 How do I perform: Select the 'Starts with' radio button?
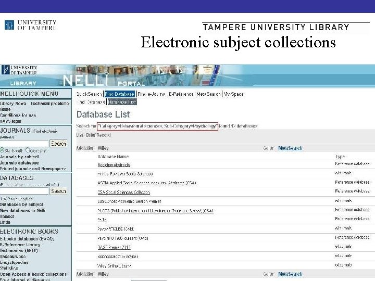(x=2, y=150)
